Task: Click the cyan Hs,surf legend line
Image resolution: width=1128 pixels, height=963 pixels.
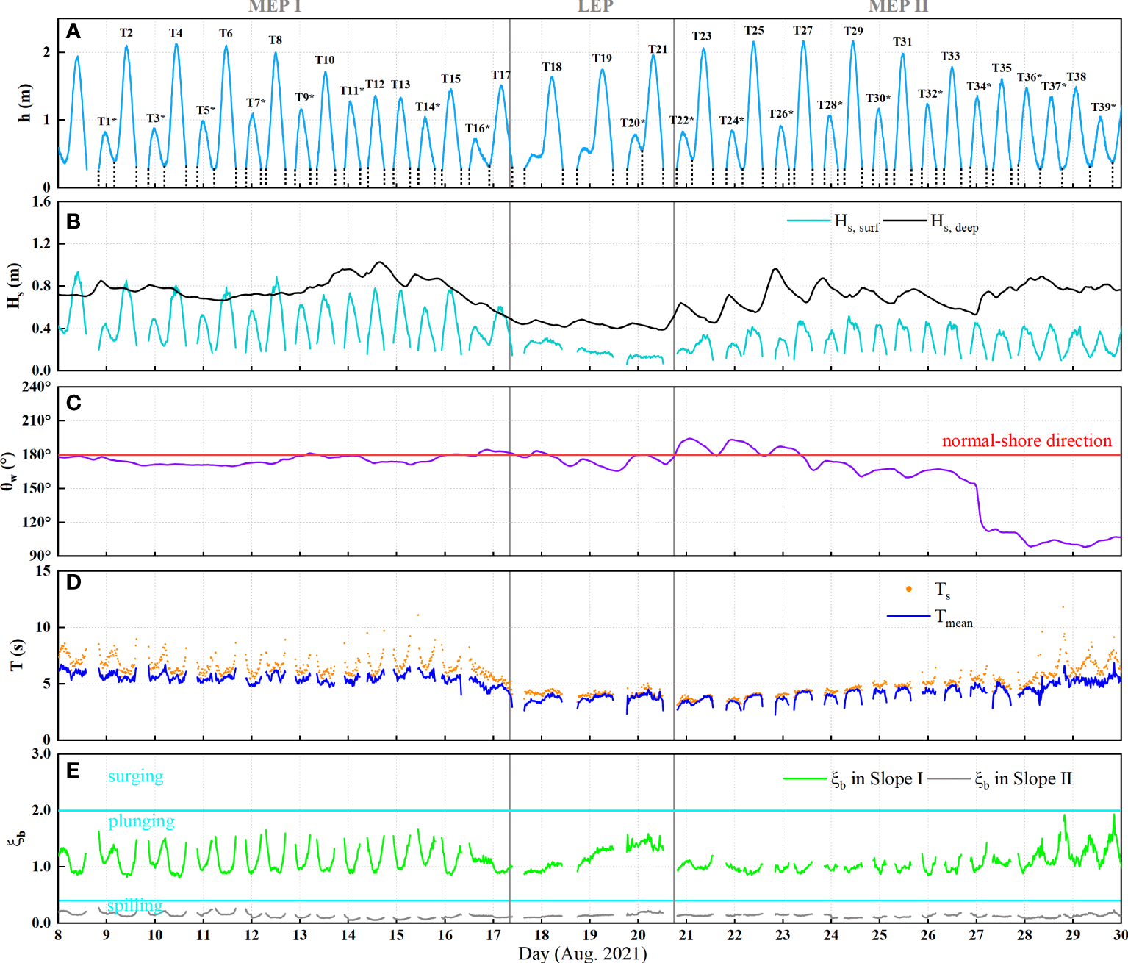Action: (808, 221)
